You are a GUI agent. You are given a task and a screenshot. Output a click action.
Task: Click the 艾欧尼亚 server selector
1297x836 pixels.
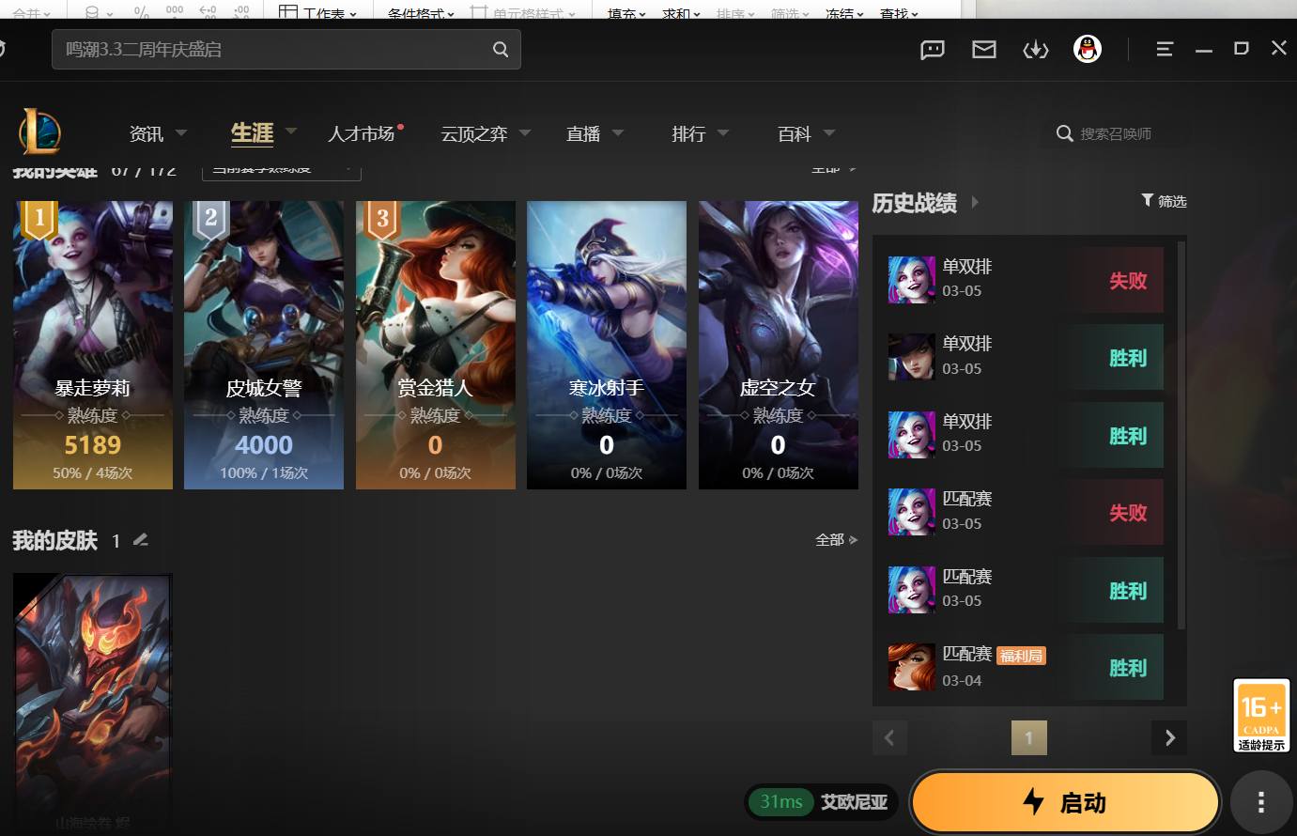(x=854, y=802)
